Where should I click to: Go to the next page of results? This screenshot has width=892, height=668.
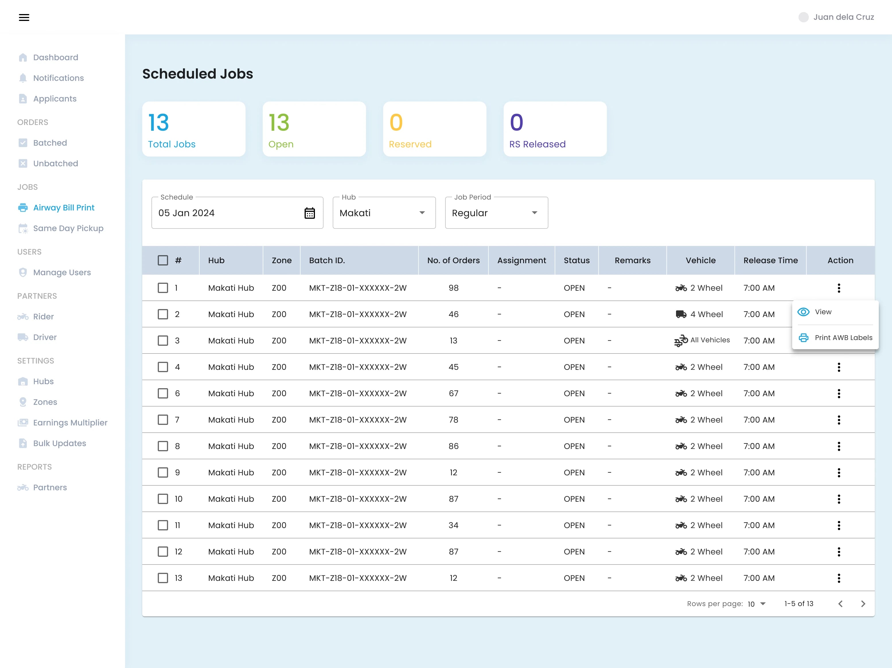tap(863, 603)
